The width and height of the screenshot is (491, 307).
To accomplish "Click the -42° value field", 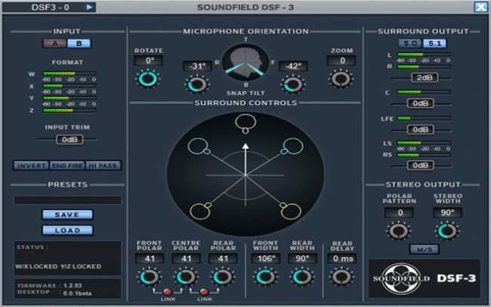I will [x=293, y=67].
